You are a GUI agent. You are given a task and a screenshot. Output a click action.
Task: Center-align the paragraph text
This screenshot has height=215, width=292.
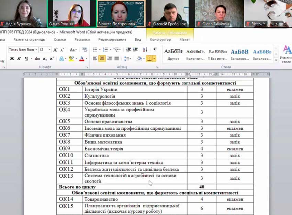coord(102,59)
